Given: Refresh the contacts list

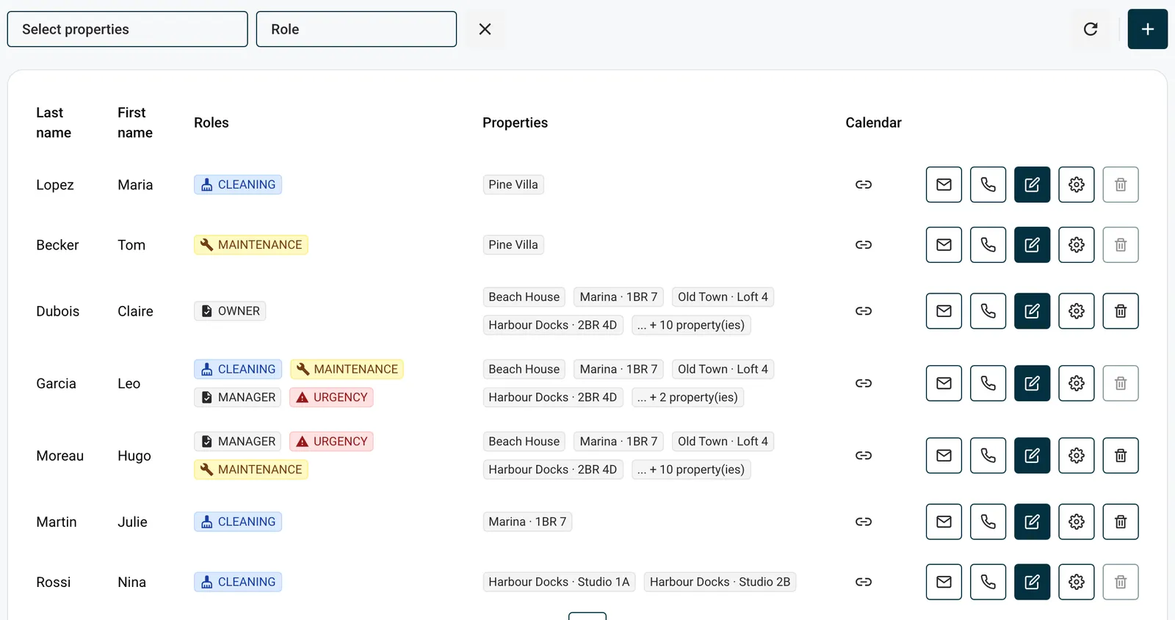Looking at the screenshot, I should (x=1091, y=29).
